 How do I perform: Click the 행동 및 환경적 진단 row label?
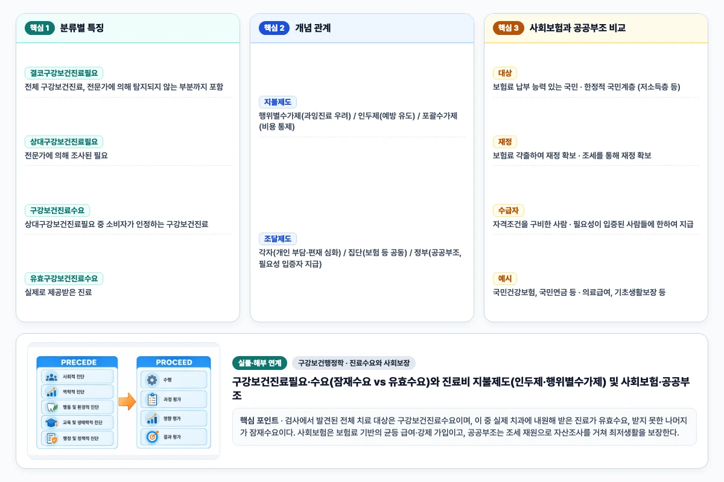coord(81,407)
